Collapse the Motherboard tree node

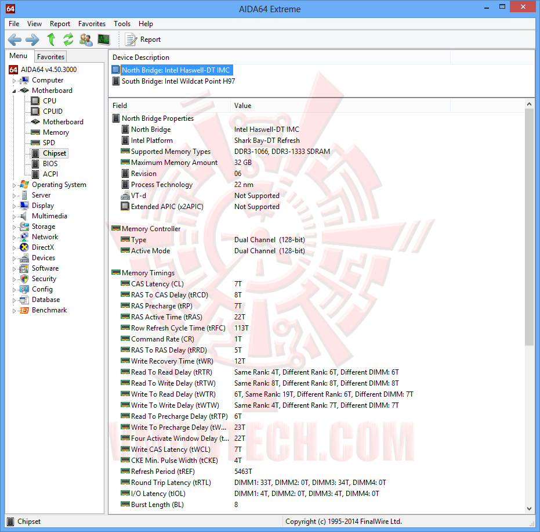tap(14, 91)
